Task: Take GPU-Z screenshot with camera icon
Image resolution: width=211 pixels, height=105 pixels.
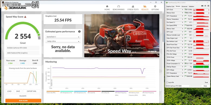Action: (202, 6)
